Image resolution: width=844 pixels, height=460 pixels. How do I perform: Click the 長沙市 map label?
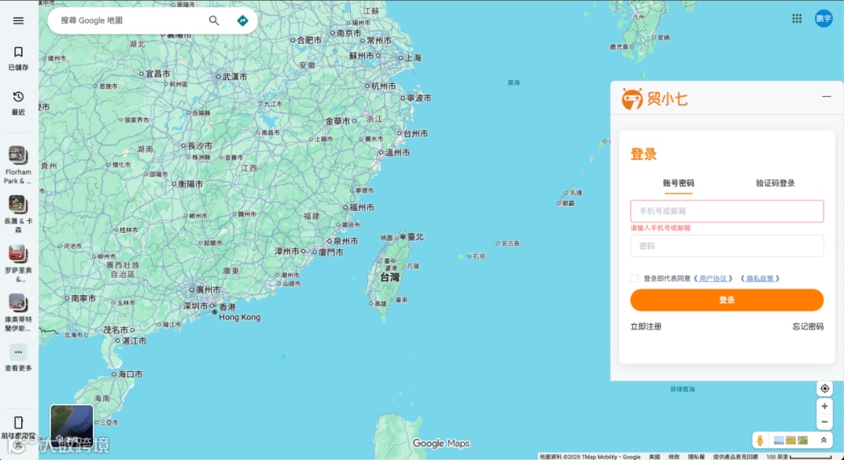200,146
